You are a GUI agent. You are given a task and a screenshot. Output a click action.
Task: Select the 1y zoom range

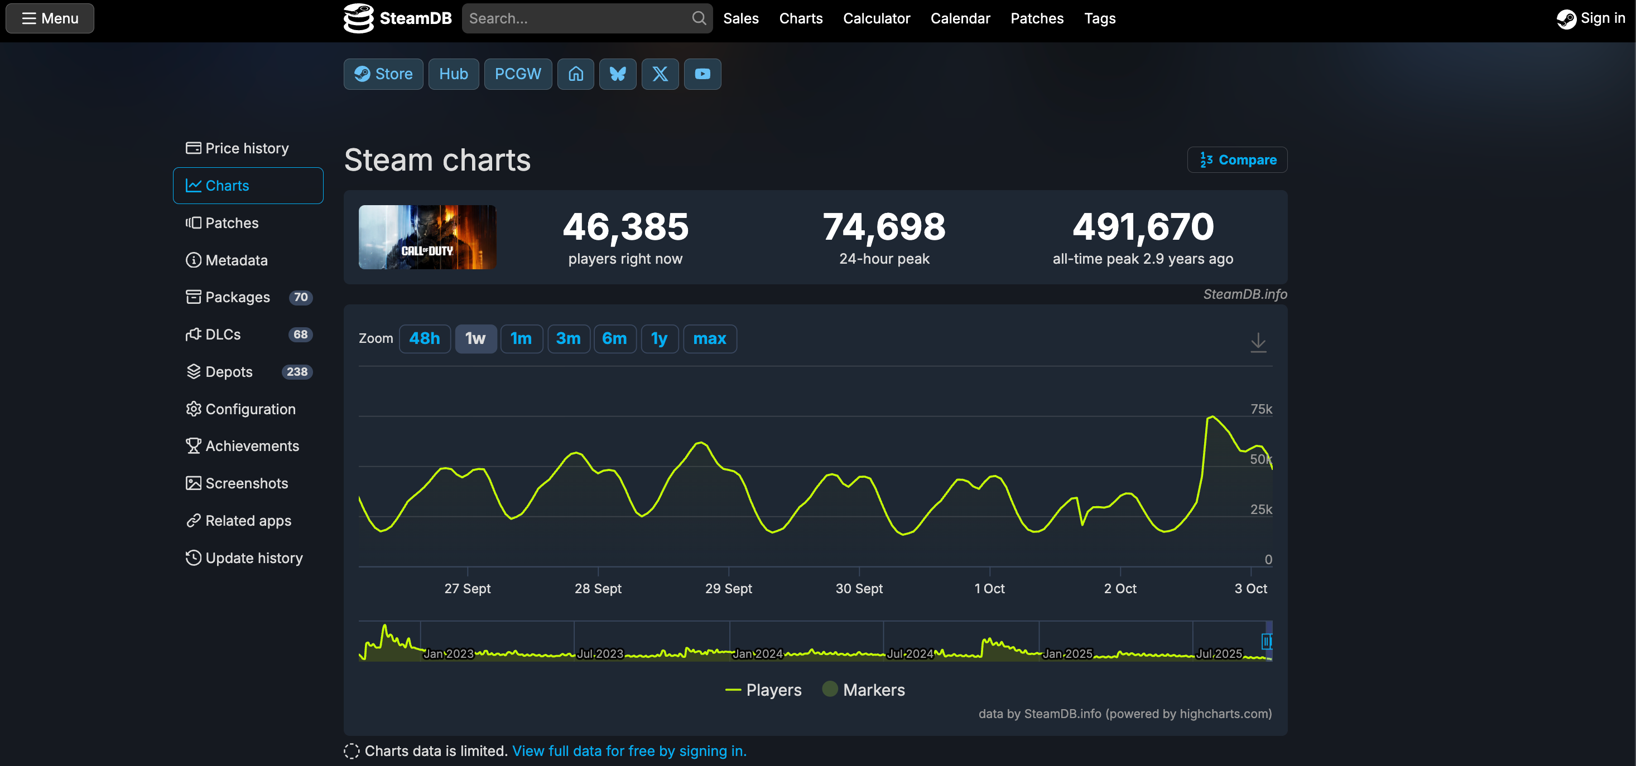pyautogui.click(x=659, y=339)
